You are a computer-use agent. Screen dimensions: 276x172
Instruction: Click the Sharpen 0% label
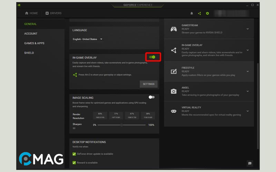point(95,125)
